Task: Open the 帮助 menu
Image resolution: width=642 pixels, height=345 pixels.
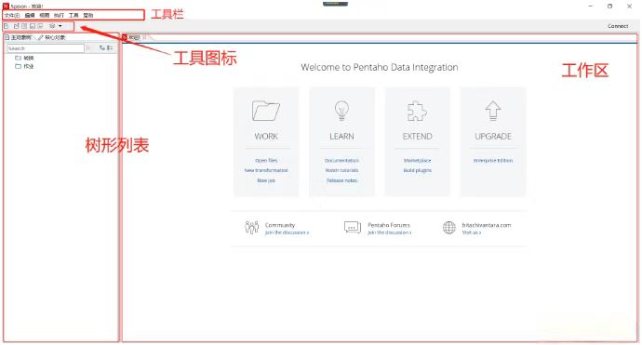Action: [x=88, y=15]
